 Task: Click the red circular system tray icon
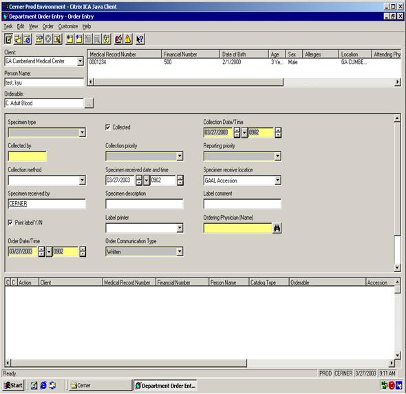coord(392,386)
